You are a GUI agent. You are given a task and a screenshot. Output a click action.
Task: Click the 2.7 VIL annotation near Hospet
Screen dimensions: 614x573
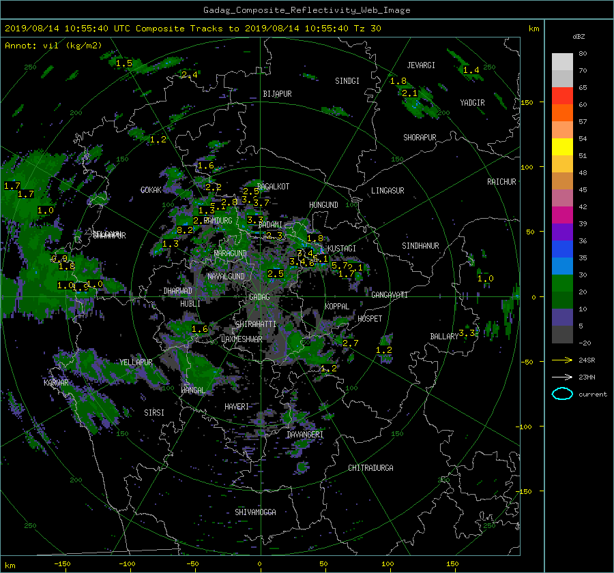(350, 343)
